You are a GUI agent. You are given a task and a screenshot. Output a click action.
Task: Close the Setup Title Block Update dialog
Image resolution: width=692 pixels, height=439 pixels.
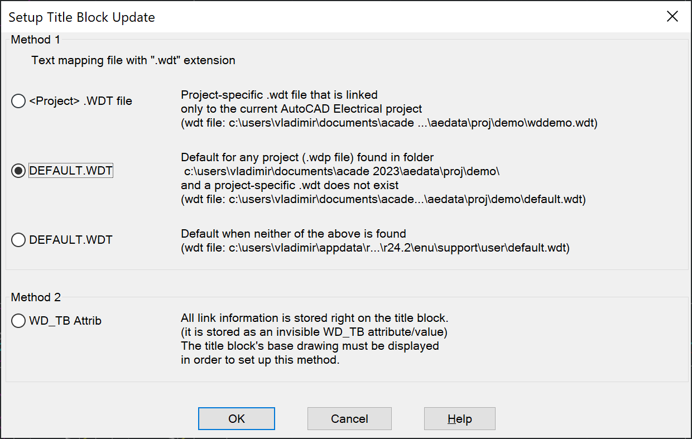click(x=672, y=16)
